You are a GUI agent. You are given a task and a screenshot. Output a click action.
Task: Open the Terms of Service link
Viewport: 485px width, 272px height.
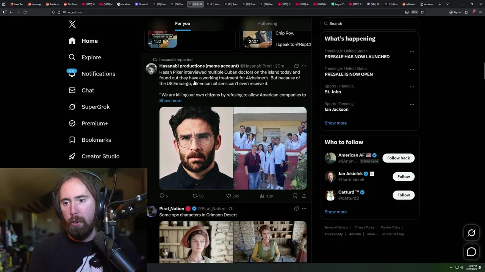point(336,227)
